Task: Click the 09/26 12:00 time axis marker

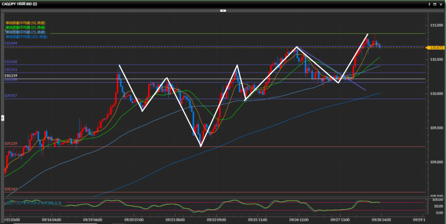Action: click(299, 220)
